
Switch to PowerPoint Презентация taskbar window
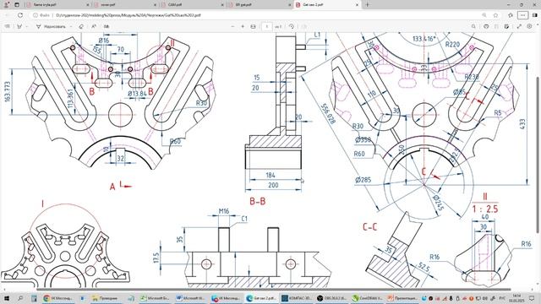coord(402,298)
